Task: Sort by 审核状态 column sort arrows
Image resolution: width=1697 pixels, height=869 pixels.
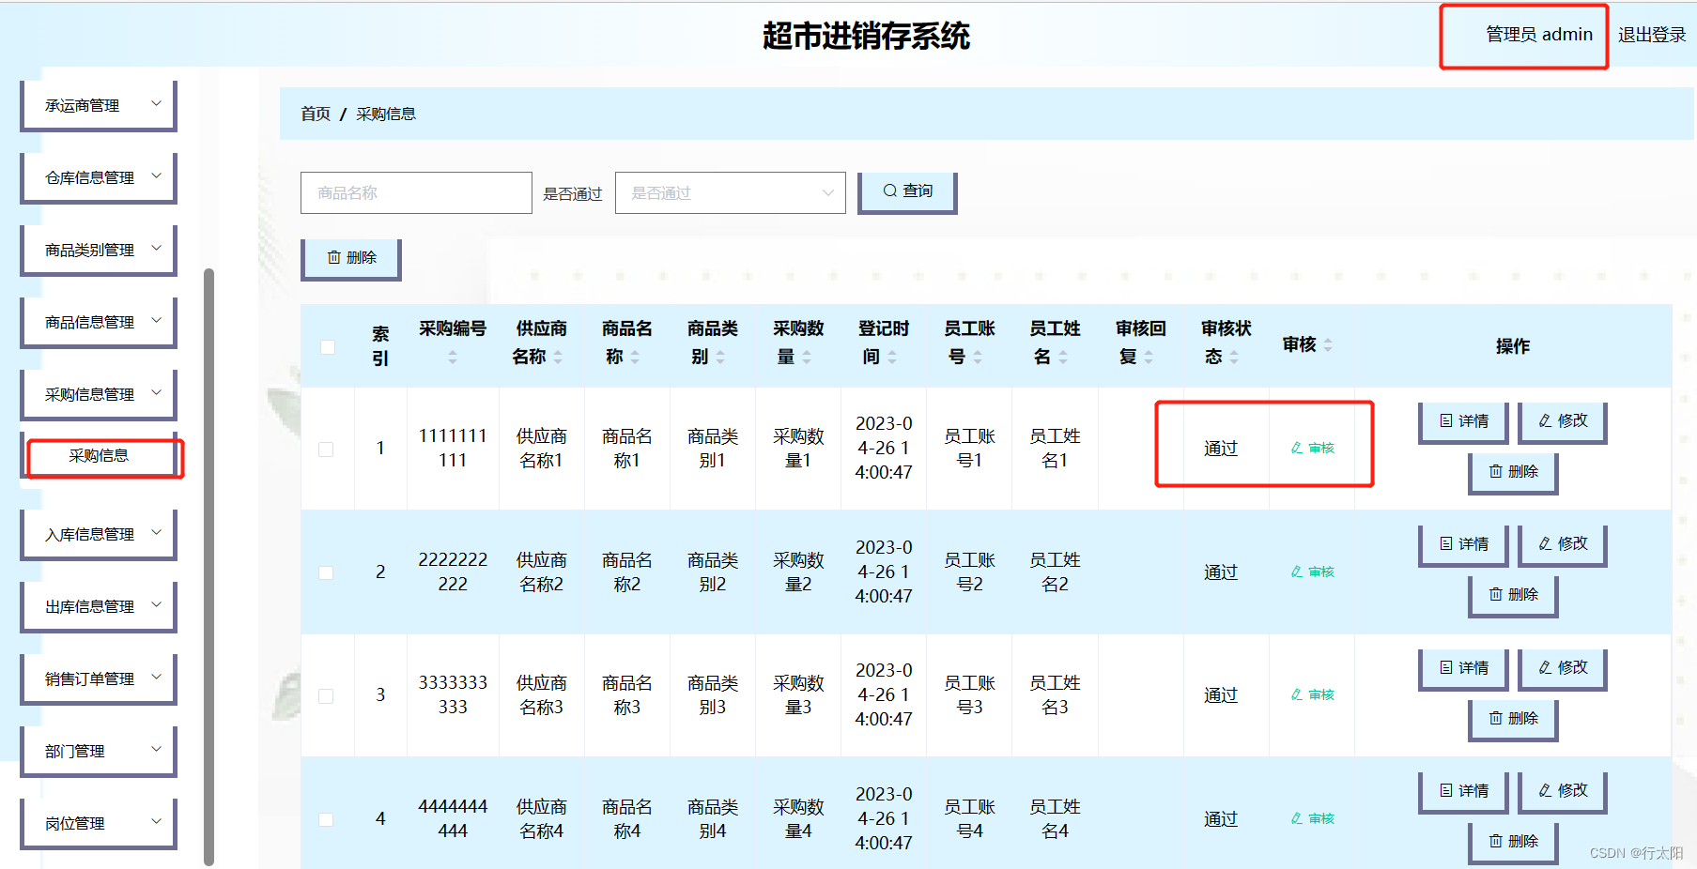Action: click(1234, 358)
